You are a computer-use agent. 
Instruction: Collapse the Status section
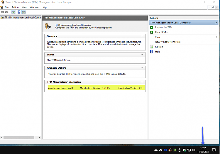(142, 55)
